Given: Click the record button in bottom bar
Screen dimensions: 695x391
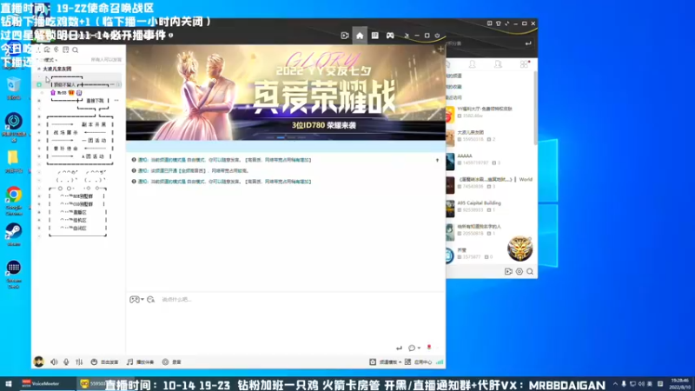Looking at the screenshot, I should click(171, 362).
